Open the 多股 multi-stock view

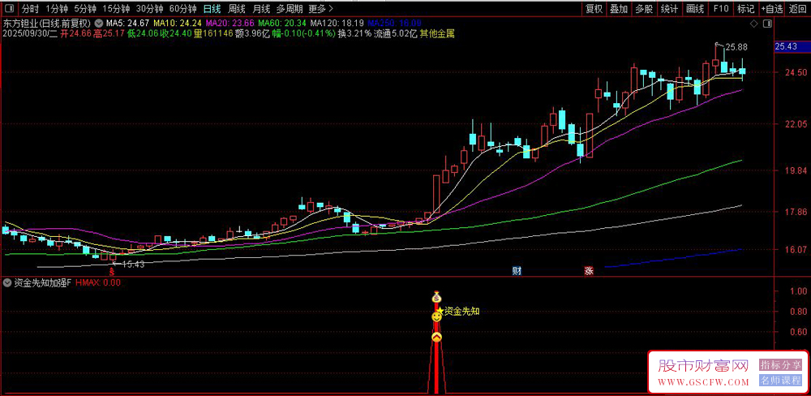coord(644,8)
